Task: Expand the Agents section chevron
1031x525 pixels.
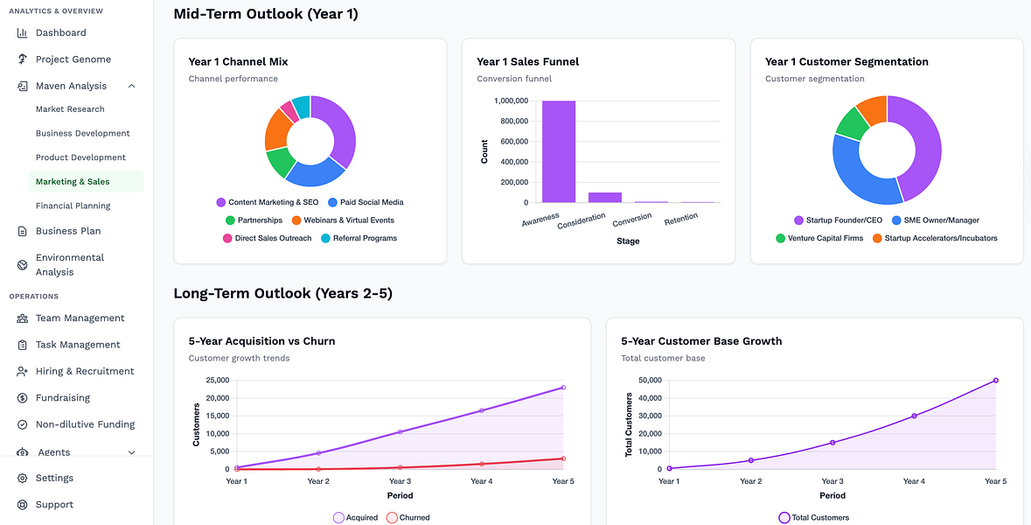Action: [x=131, y=452]
